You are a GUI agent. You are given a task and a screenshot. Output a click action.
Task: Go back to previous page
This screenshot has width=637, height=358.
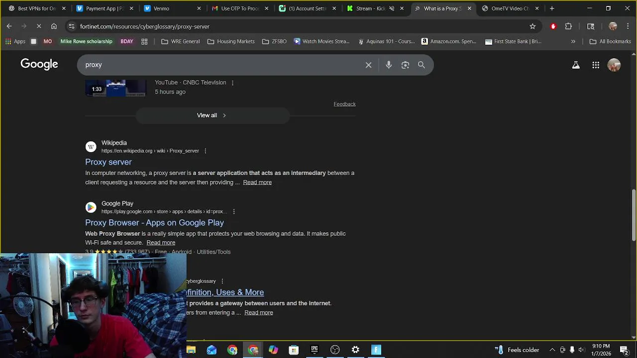tap(9, 26)
